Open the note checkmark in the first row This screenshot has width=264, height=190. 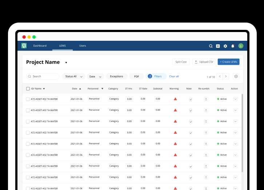click(191, 99)
